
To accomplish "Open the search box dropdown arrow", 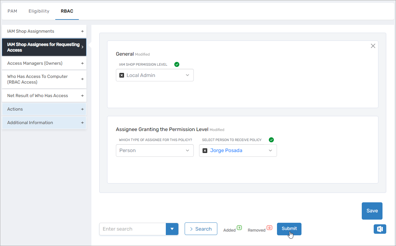I will (172, 229).
